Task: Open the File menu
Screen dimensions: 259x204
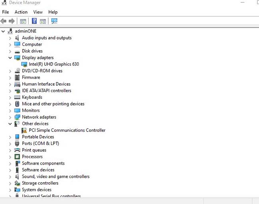Action: tap(6, 12)
